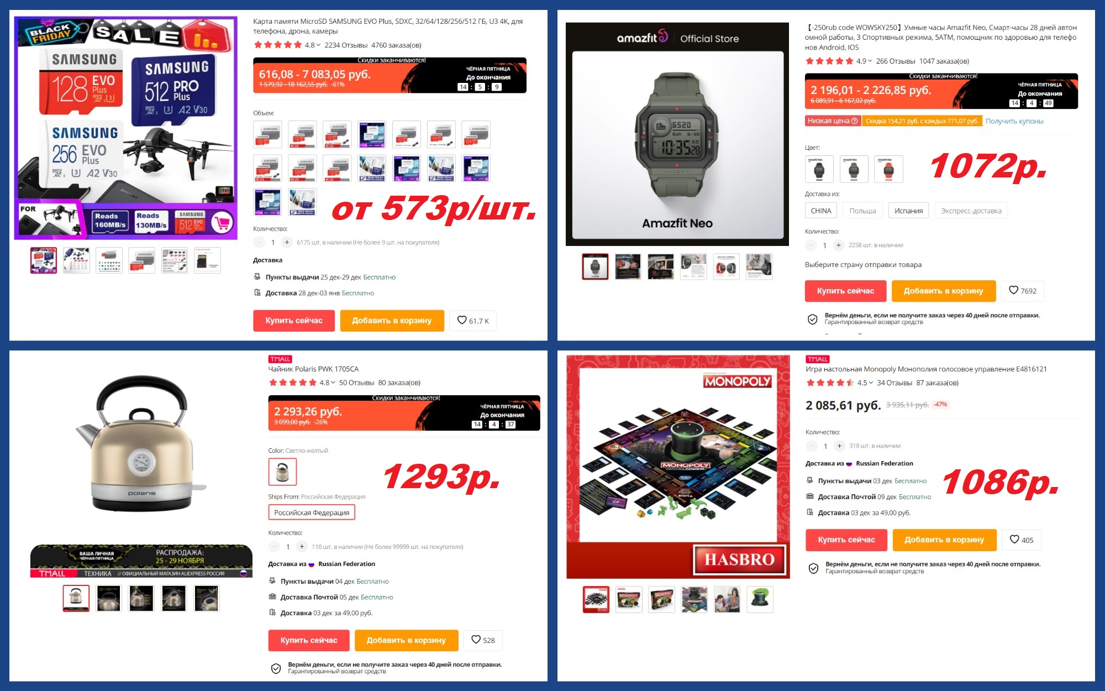Click the question mark icon beside Низкая цена
Viewport: 1105px width, 691px height.
pos(855,121)
